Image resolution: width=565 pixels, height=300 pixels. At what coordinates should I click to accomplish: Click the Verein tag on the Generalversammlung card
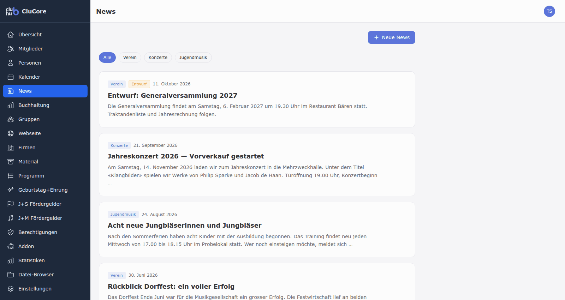(x=117, y=84)
